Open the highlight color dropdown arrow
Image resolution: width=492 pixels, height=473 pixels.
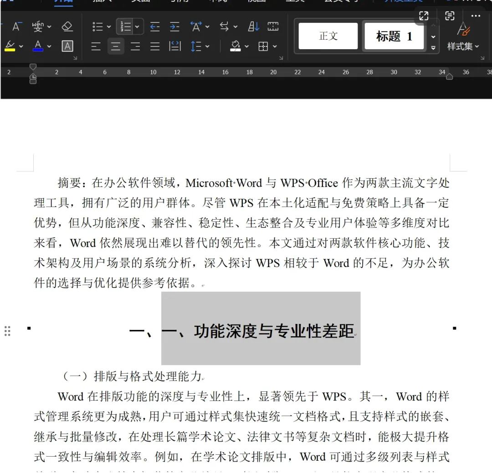tap(21, 46)
